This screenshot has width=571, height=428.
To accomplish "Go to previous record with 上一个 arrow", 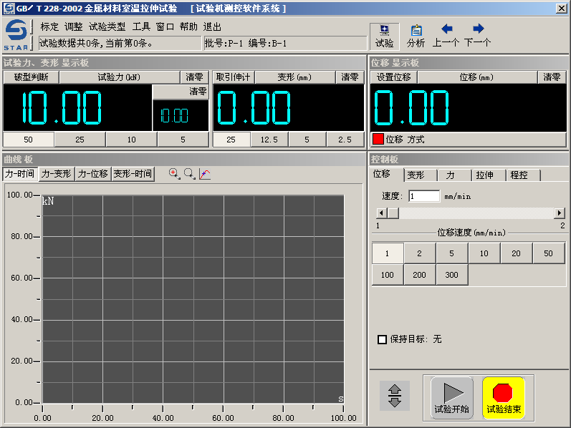I will [x=446, y=36].
